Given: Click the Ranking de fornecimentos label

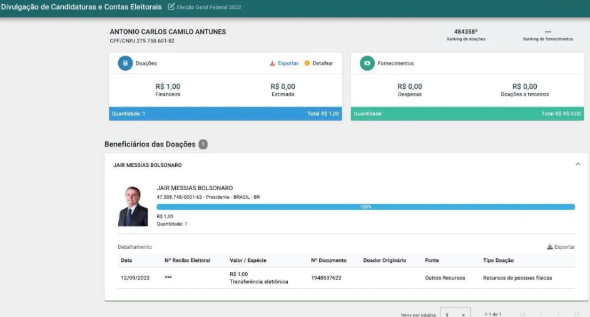Looking at the screenshot, I should 548,39.
